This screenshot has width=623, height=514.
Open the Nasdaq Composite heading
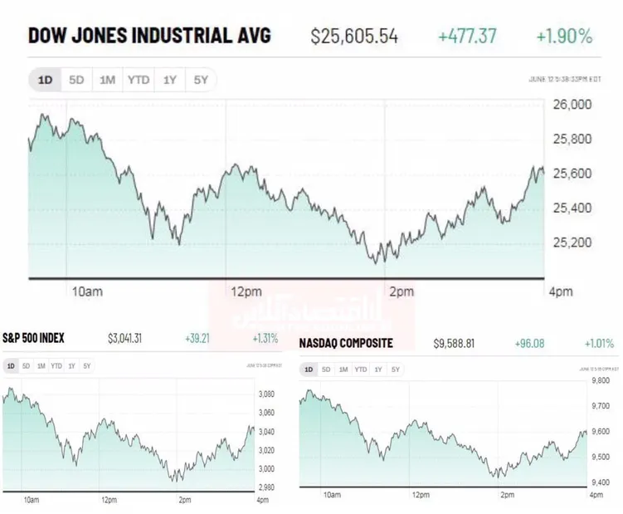pos(346,343)
